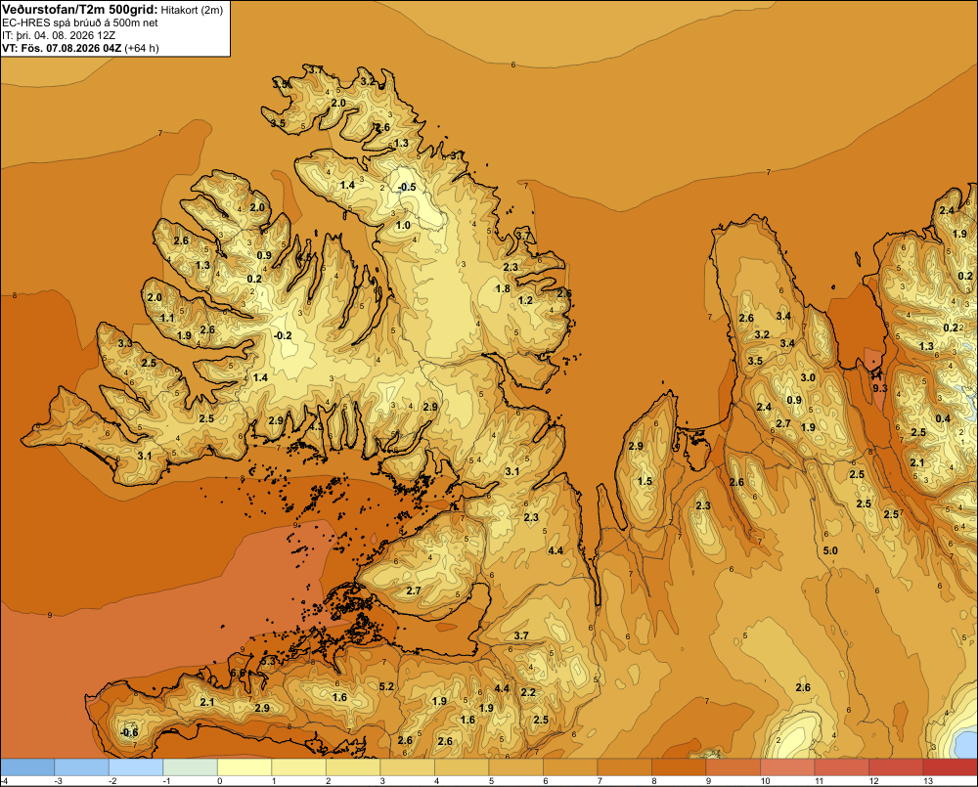Click the '6.6' temperature value

[238, 673]
